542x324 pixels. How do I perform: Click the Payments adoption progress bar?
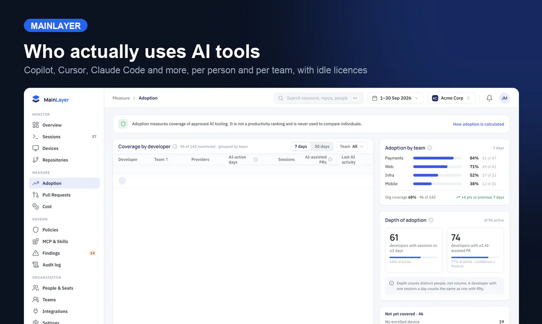(437, 158)
